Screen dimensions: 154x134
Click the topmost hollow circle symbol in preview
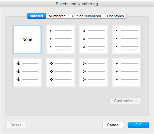[x=84, y=31]
